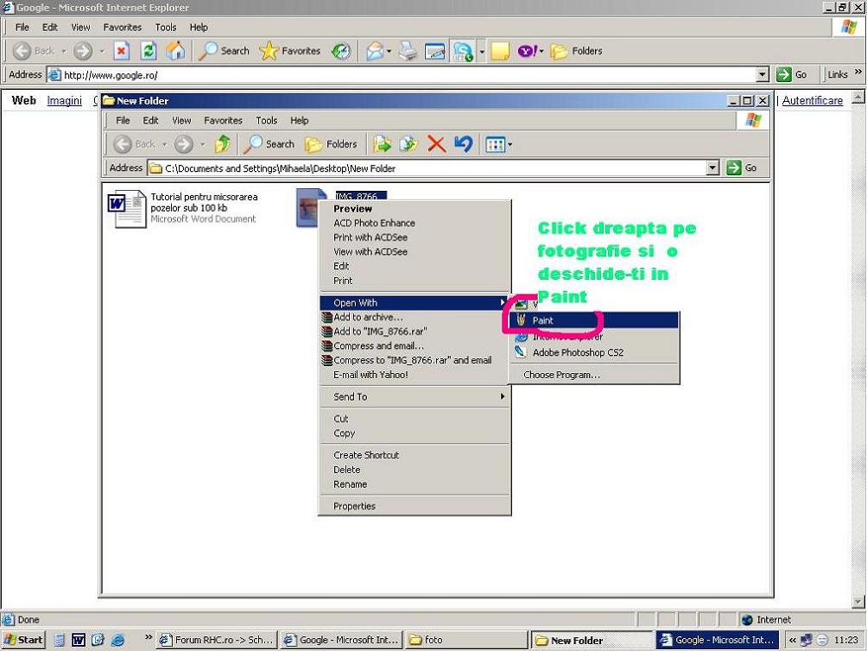This screenshot has width=867, height=651.
Task: Open the Back history dropdown arrow in Internet Explorer
Action: tap(64, 52)
